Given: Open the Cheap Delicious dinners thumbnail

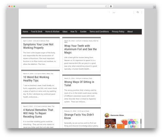Looking at the screenshot, I should click(110, 123).
